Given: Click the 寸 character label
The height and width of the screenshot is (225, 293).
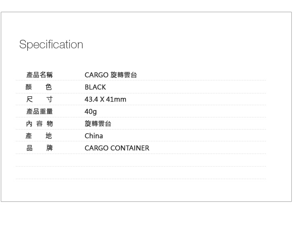Looking at the screenshot, I should 49,99.
